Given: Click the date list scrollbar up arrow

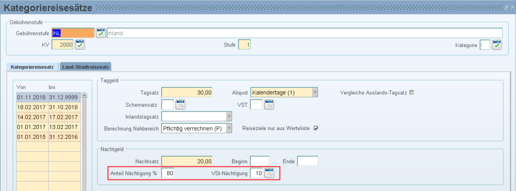Looking at the screenshot, I should [84, 95].
